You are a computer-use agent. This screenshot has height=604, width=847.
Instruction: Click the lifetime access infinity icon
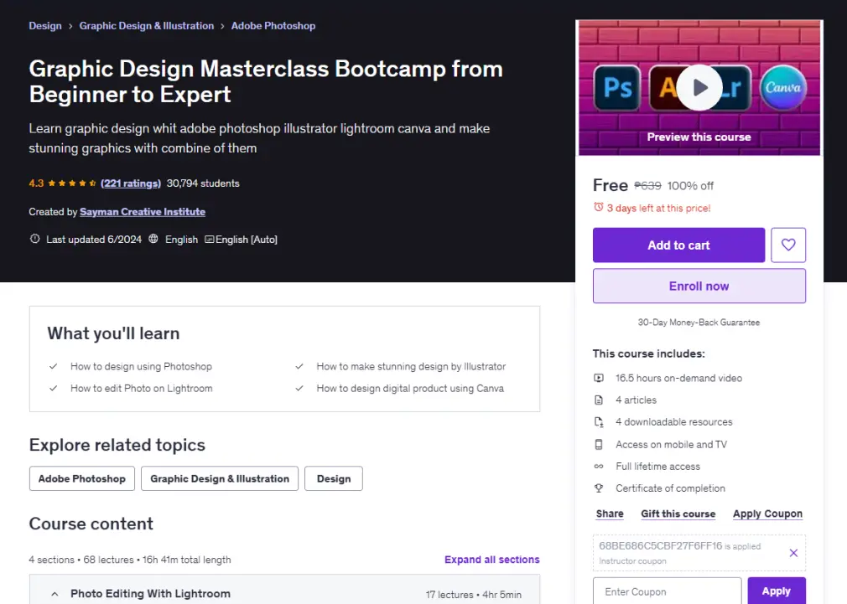(599, 467)
